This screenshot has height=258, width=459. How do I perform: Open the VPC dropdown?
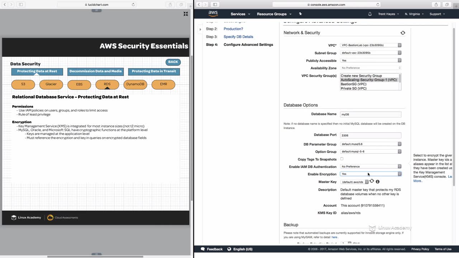[371, 45]
